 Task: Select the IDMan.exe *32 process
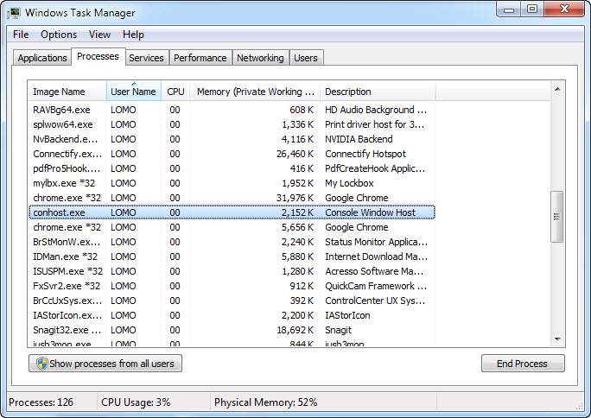pos(232,256)
